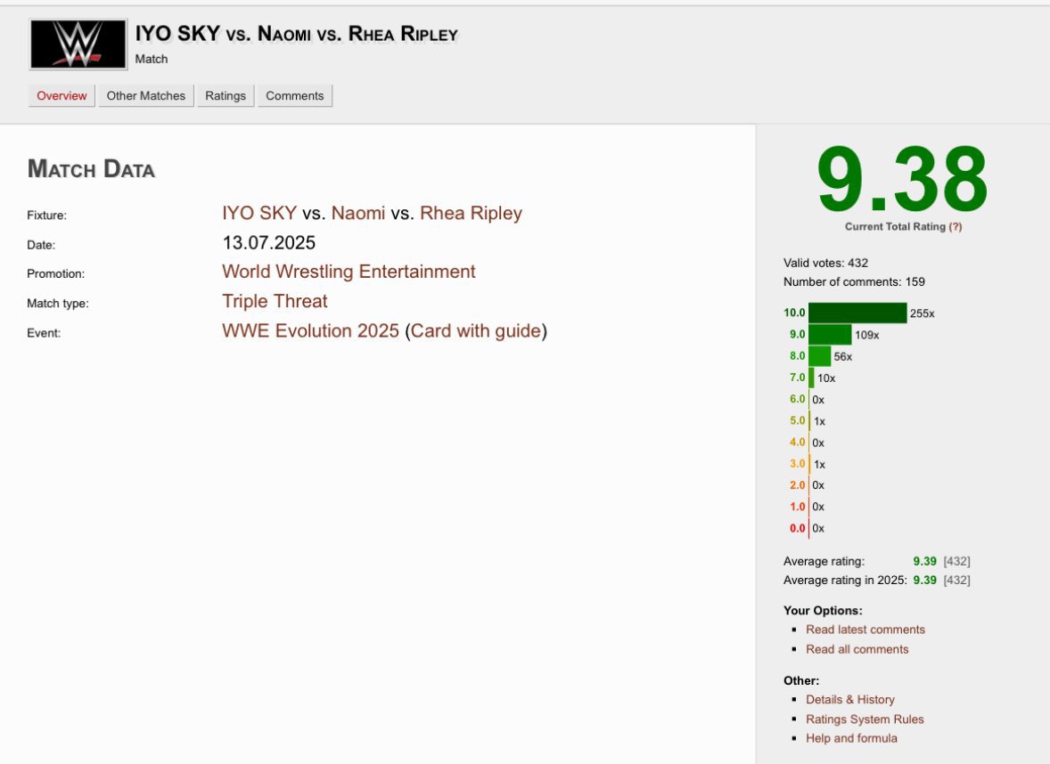Click the 255x vote count
Viewport: 1050px width, 764px height.
coord(923,313)
